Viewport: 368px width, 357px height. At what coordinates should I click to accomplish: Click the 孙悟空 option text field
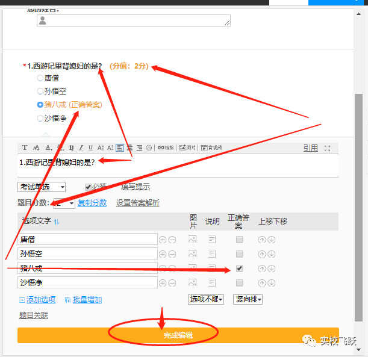click(87, 254)
